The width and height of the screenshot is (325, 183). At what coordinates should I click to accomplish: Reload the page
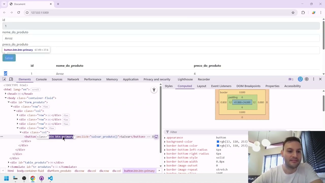(19, 12)
